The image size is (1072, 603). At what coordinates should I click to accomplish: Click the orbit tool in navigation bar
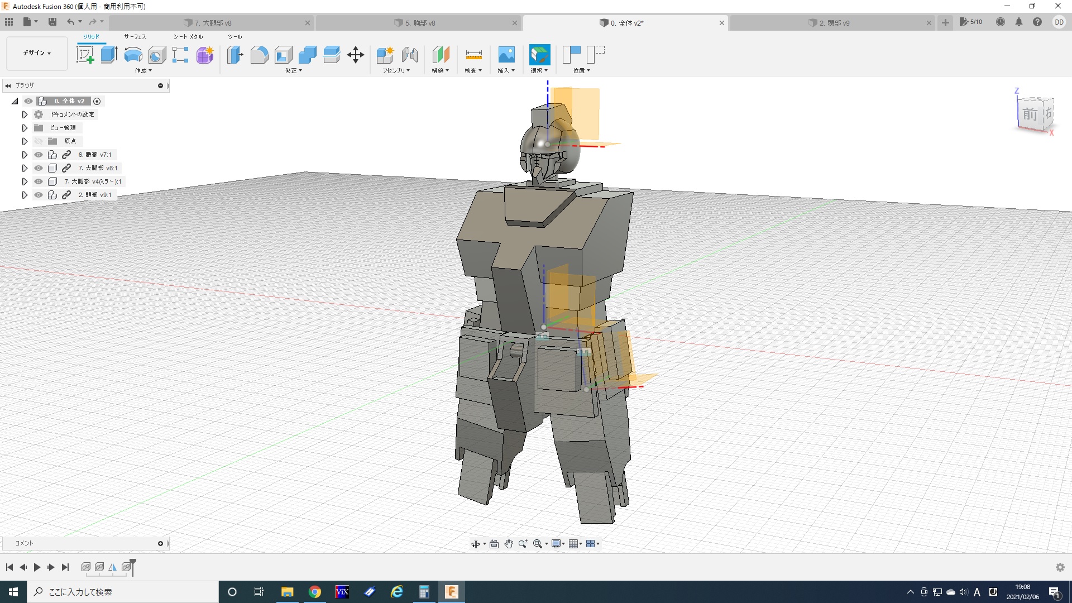click(x=475, y=544)
